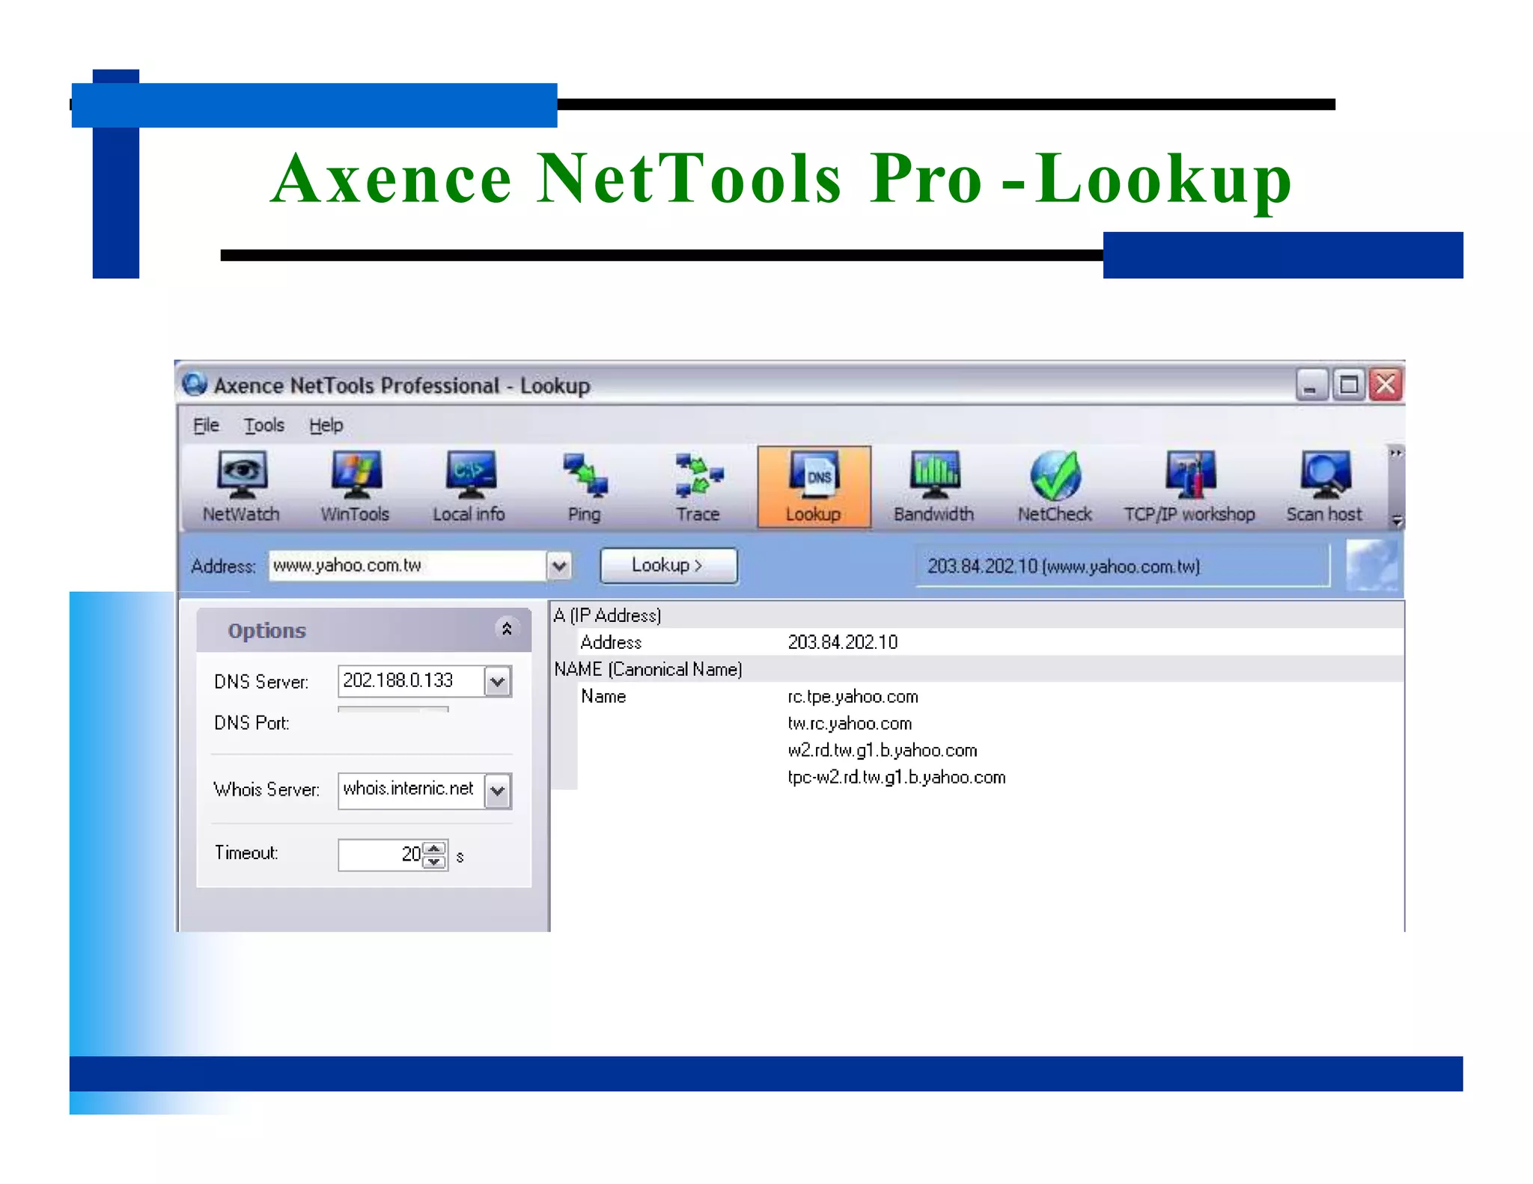This screenshot has height=1184, width=1533.
Task: Select the Trace tool
Action: pyautogui.click(x=698, y=487)
